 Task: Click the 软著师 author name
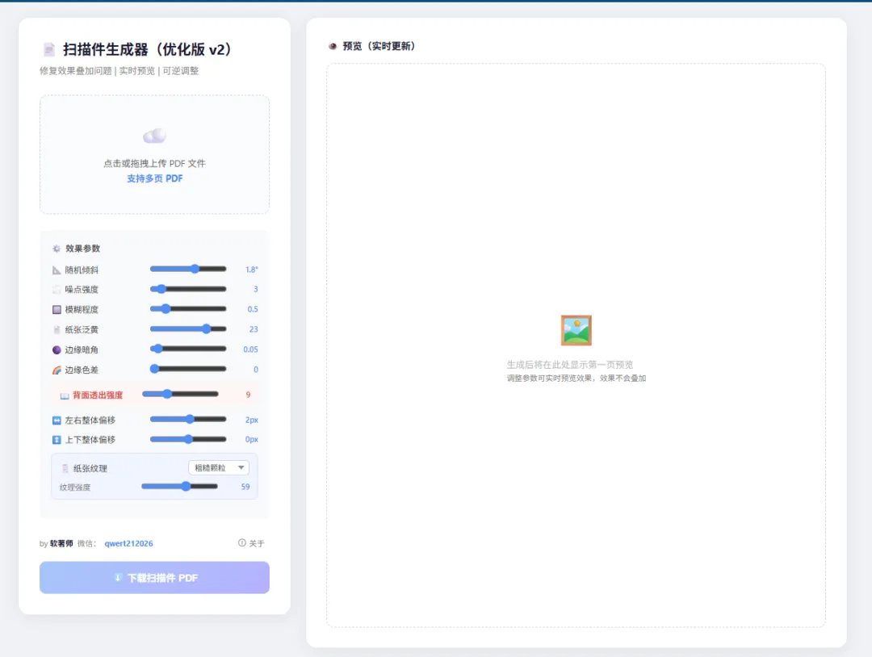(61, 544)
